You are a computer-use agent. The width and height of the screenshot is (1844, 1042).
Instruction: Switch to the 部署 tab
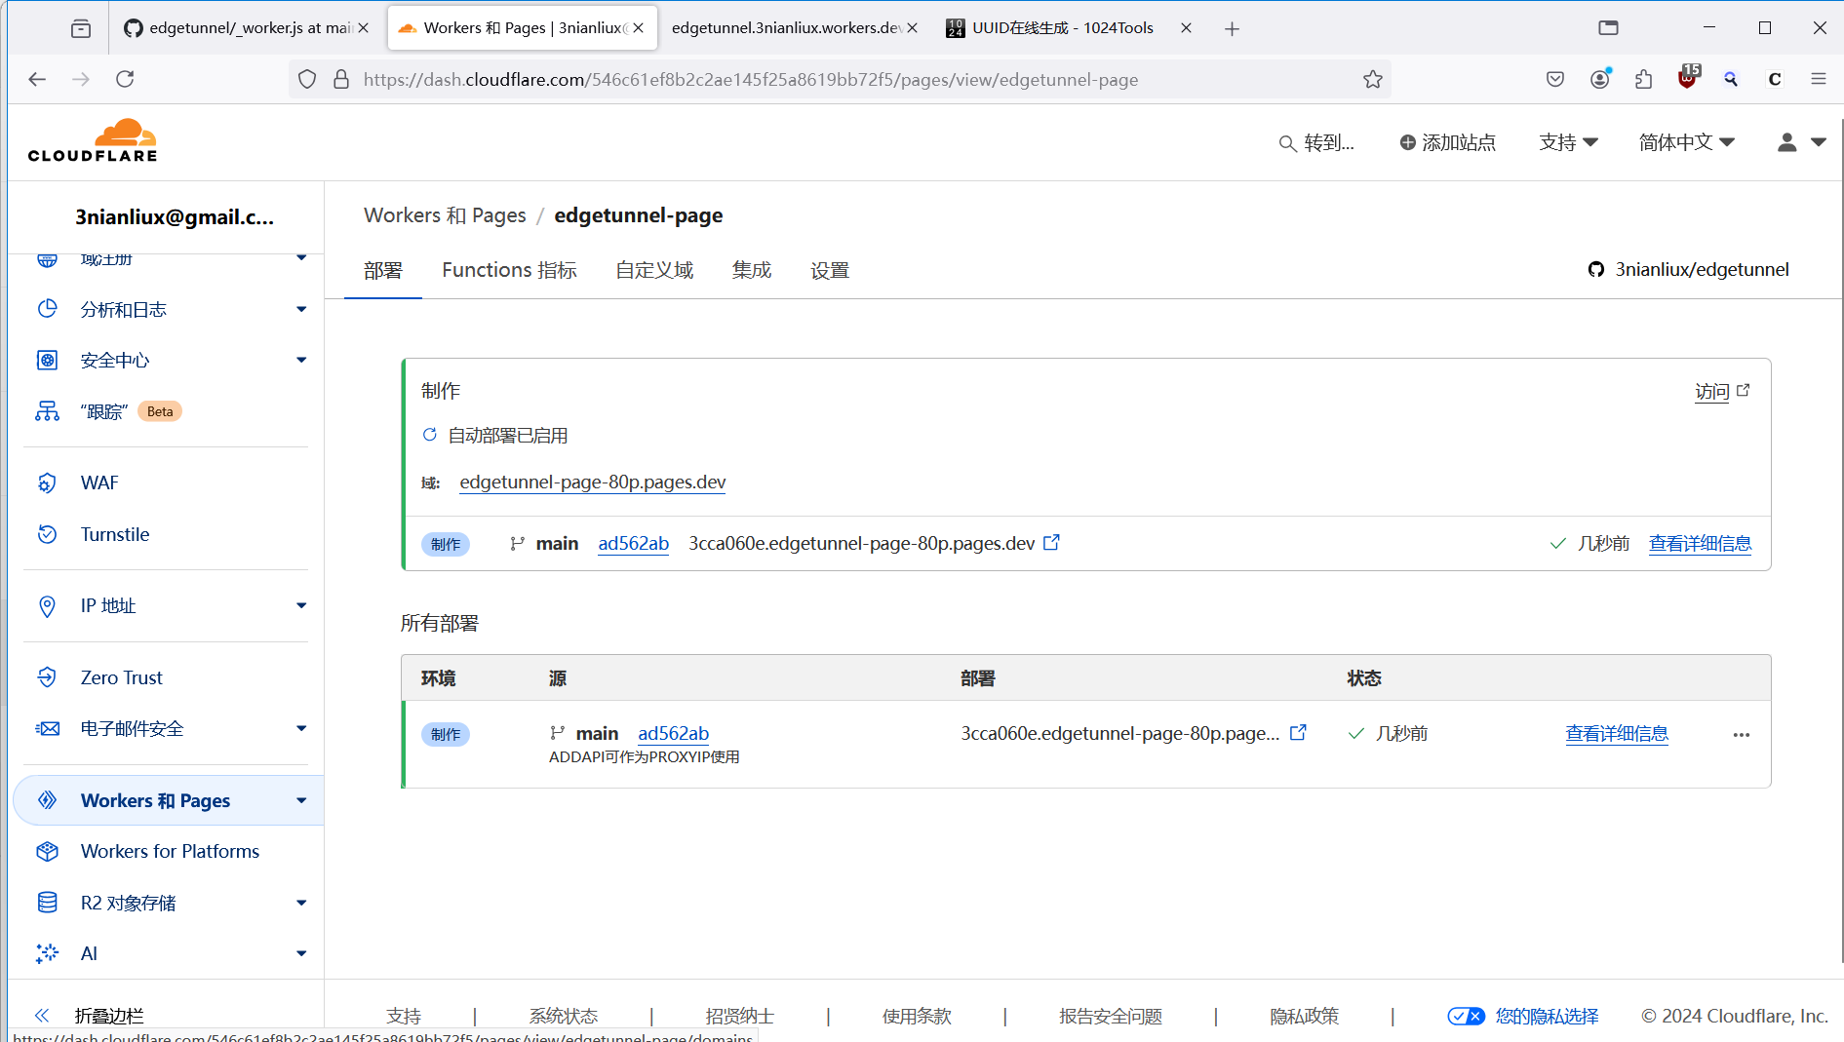pyautogui.click(x=383, y=270)
